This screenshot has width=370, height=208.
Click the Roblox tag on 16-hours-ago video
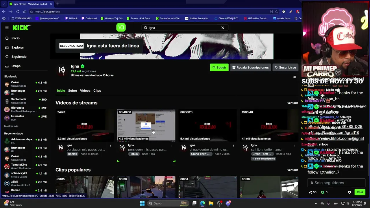pyautogui.click(x=73, y=154)
